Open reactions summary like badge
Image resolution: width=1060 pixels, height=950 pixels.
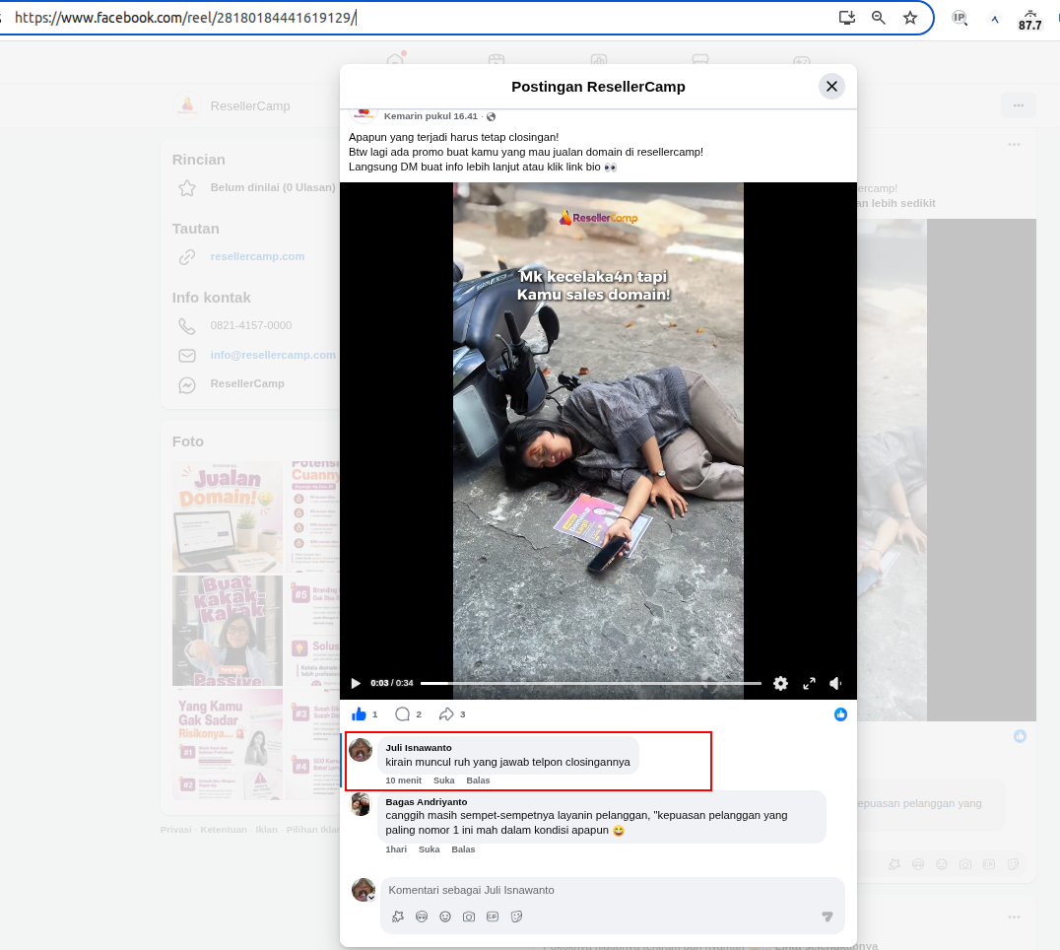pos(840,714)
